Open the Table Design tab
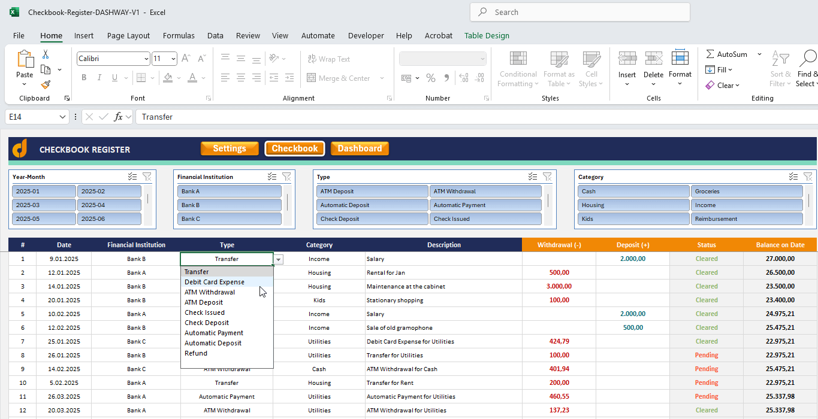 (487, 35)
